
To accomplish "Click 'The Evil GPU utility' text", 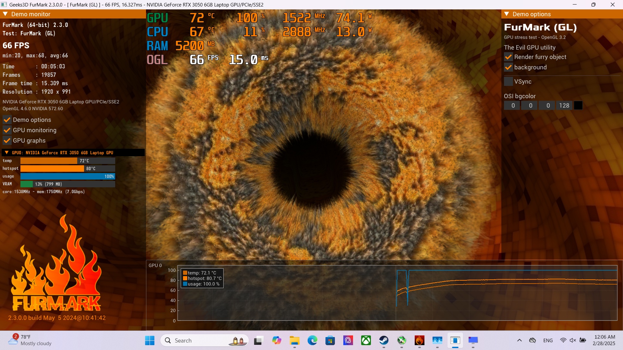I will point(530,48).
